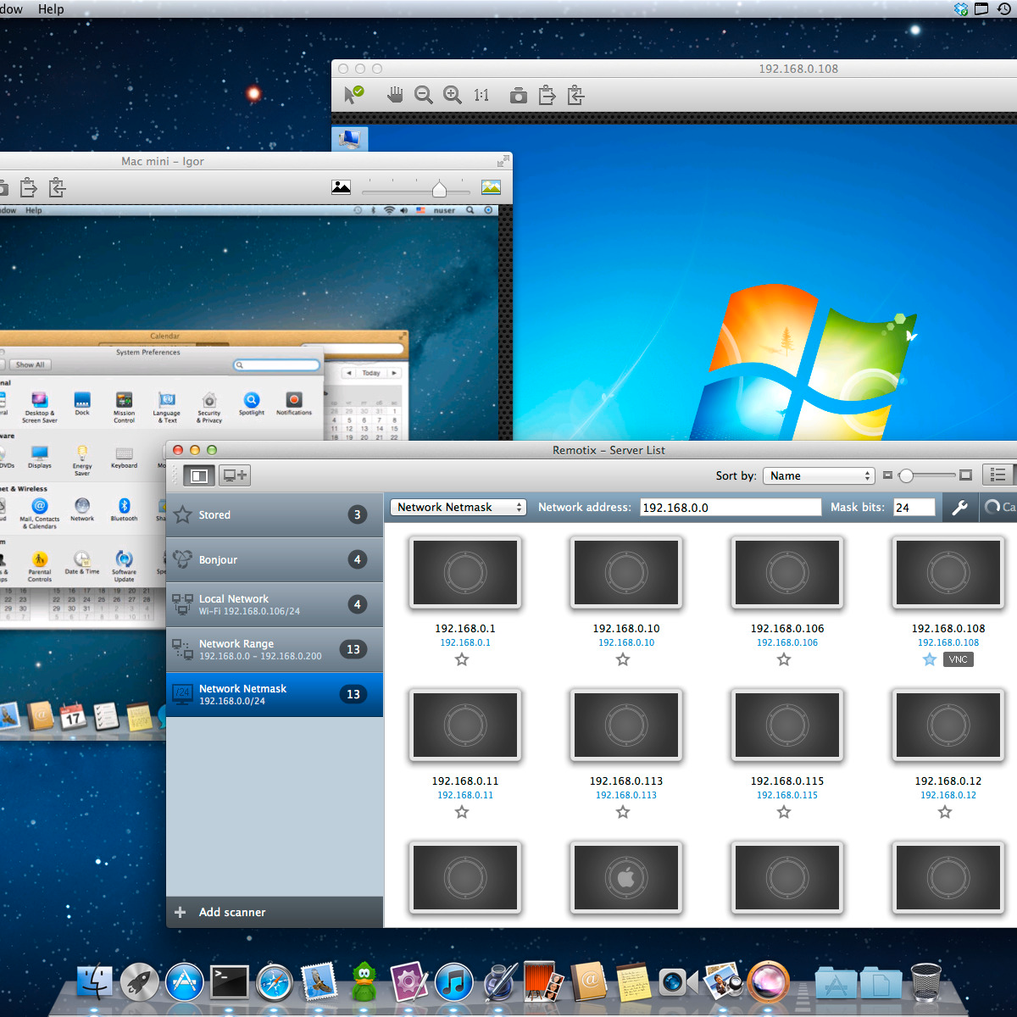This screenshot has height=1017, width=1017.
Task: Click zoom in icon in 192.168.0.108 window
Action: pyautogui.click(x=453, y=95)
